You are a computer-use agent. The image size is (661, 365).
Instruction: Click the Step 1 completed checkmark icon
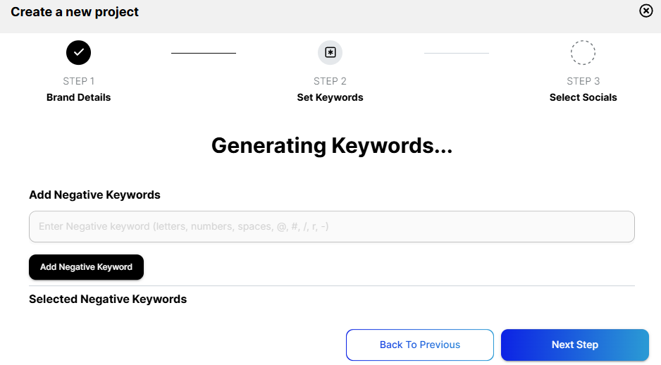click(x=78, y=52)
